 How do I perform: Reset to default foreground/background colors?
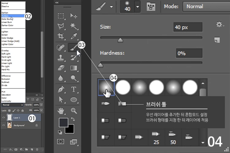click(x=60, y=132)
